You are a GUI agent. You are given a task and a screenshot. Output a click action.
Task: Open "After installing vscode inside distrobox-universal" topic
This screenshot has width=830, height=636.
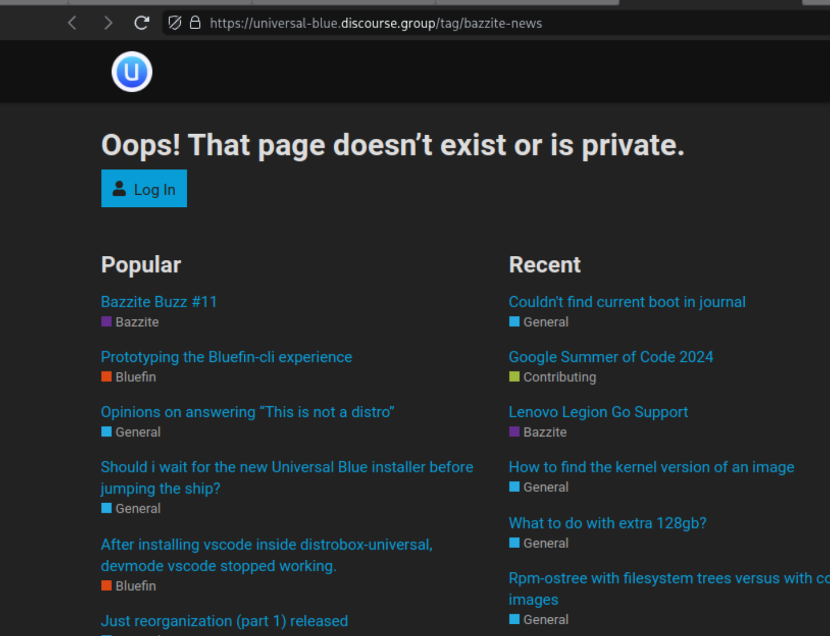coord(267,555)
